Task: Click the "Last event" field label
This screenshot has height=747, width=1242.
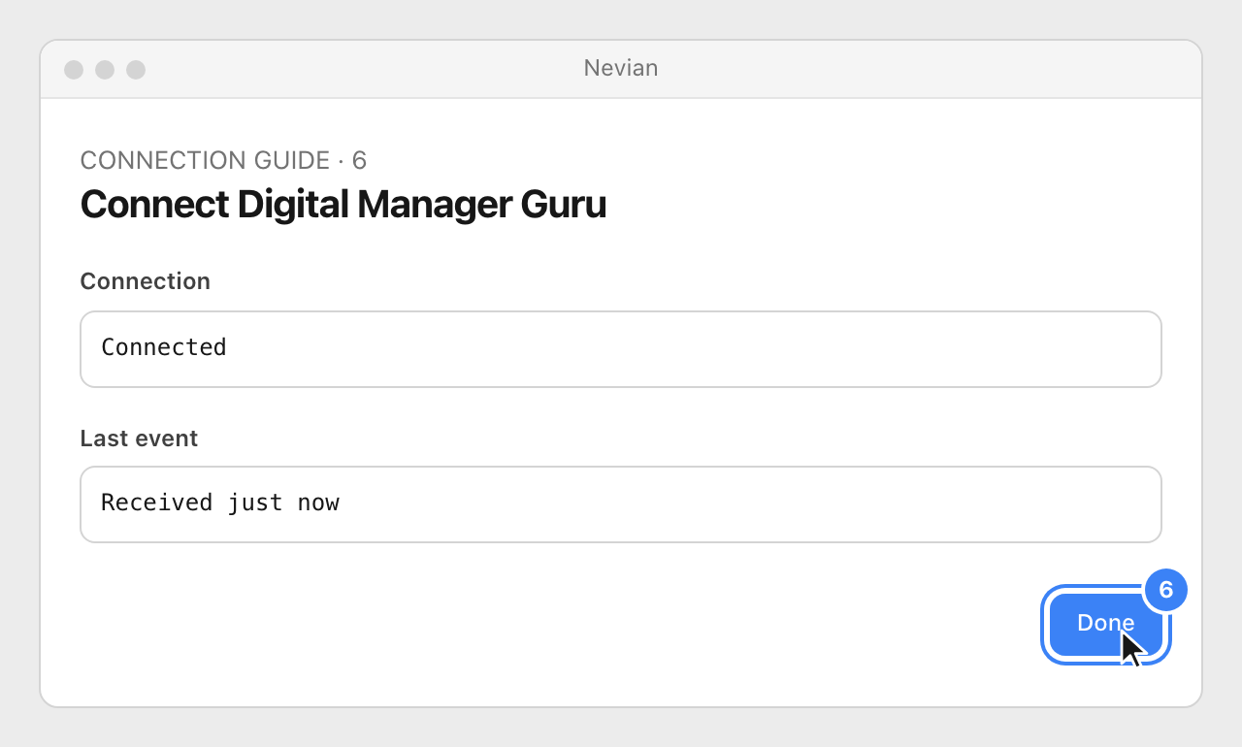Action: click(x=139, y=438)
